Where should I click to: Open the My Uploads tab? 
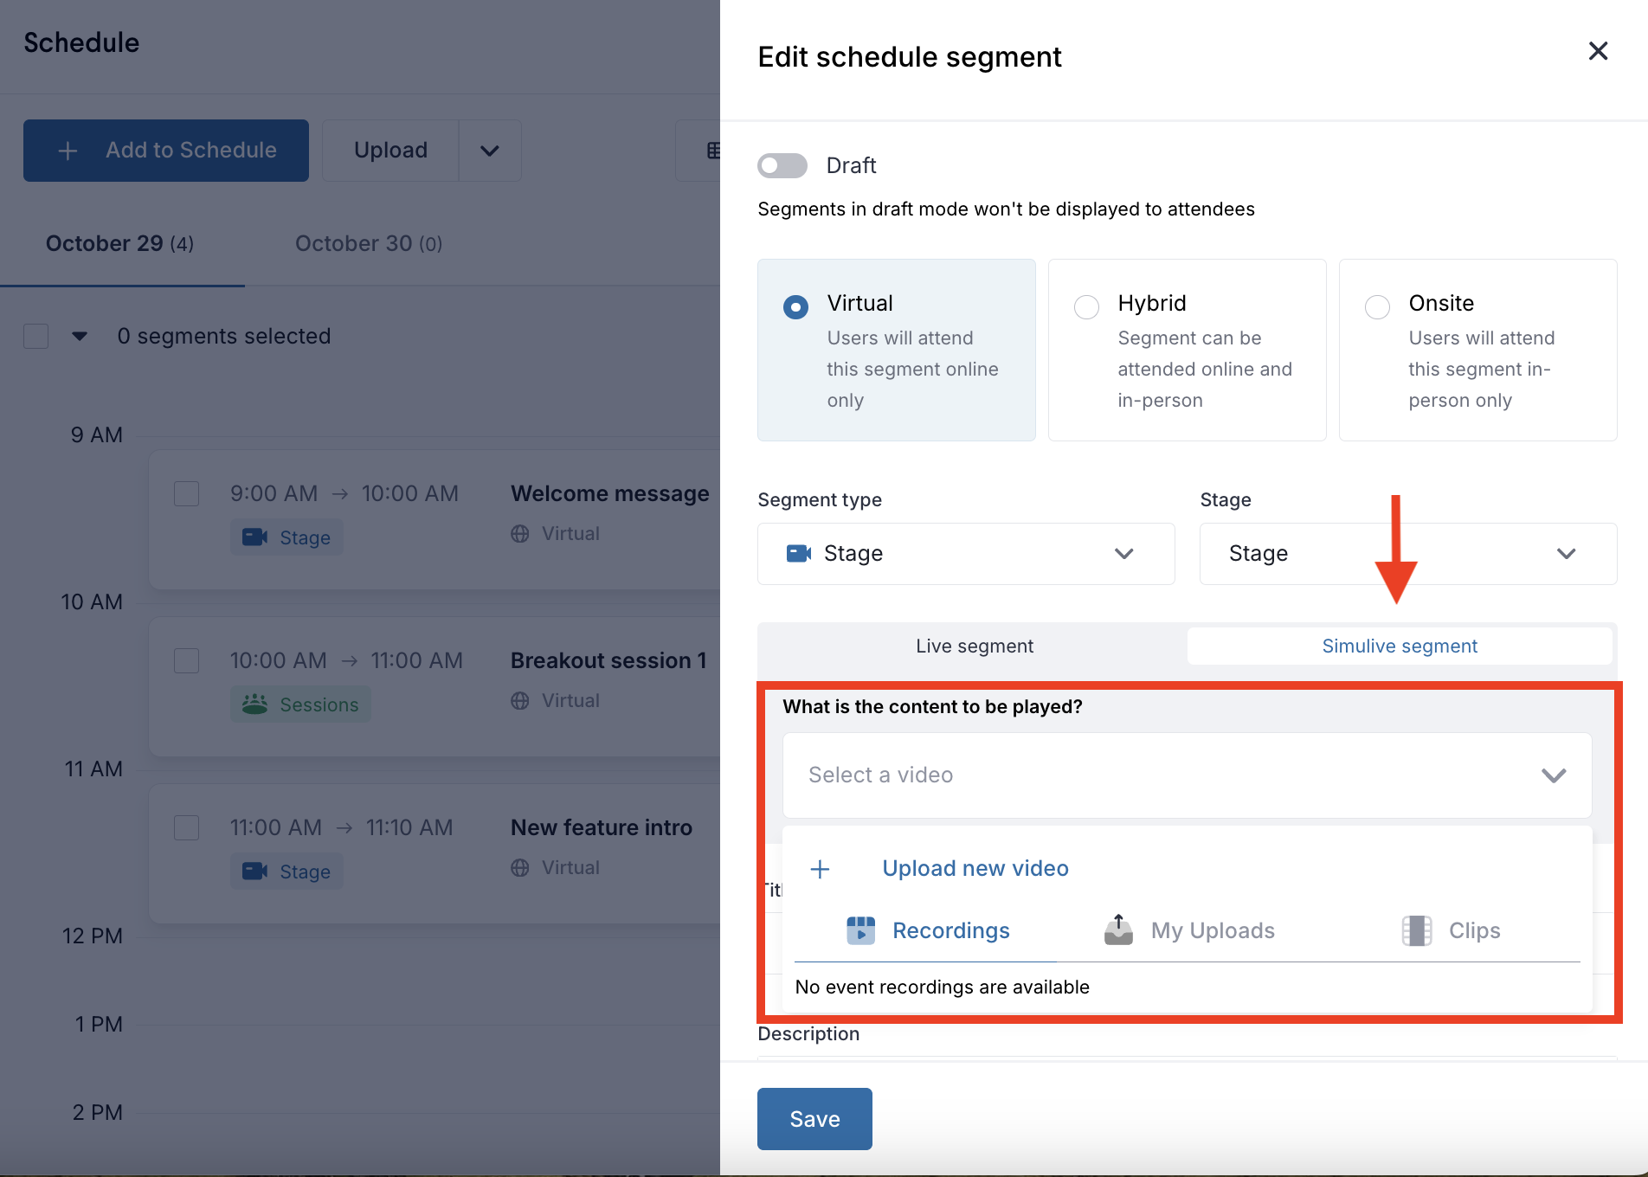click(1188, 930)
